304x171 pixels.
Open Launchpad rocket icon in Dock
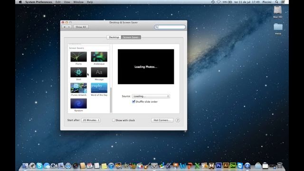click(32, 166)
